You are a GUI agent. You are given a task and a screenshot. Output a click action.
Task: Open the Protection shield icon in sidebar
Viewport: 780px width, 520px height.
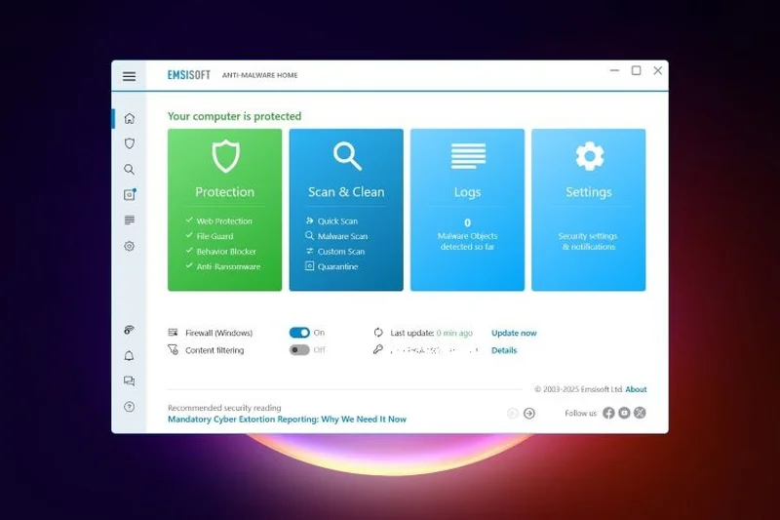click(x=130, y=143)
